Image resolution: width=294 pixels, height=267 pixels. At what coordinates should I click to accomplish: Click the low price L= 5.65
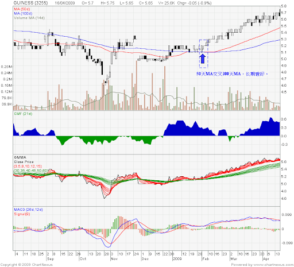(x=126, y=3)
